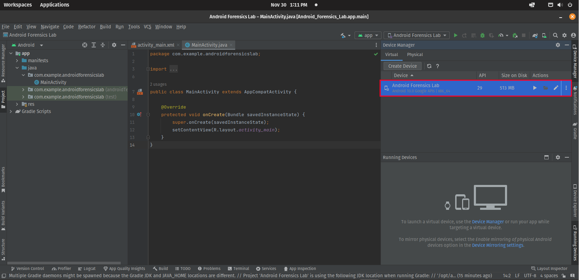This screenshot has height=280, width=579.
Task: Open editor tabs more options menu
Action: point(376,45)
